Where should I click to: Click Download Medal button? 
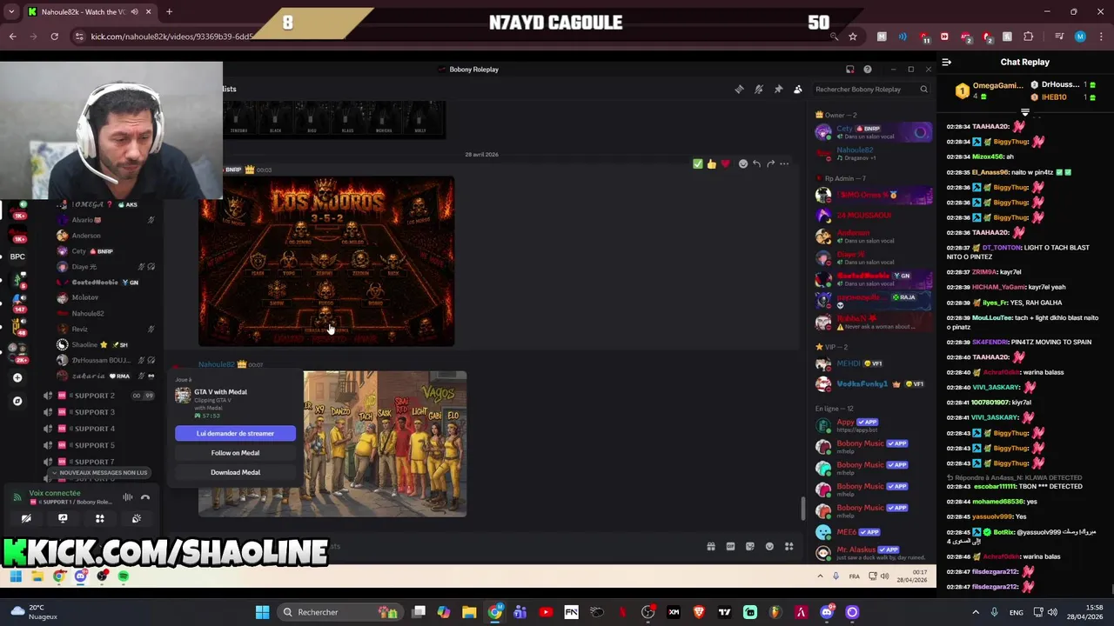(235, 472)
